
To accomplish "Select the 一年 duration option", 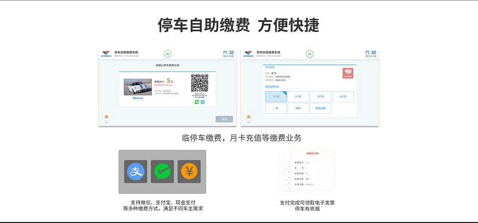I will (x=276, y=108).
